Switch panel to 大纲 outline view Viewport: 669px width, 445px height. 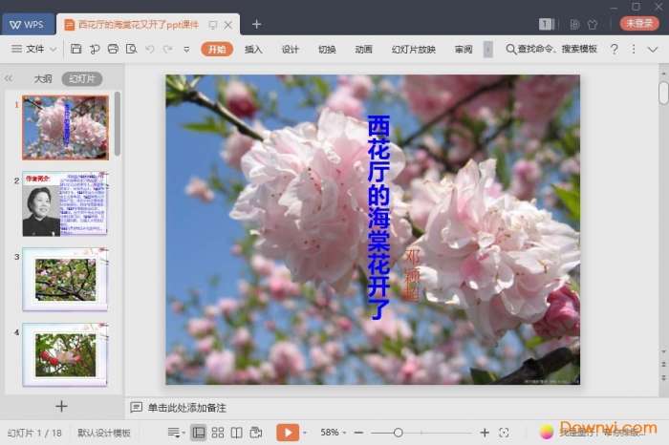42,79
